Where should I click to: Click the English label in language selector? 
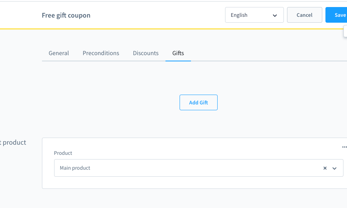click(239, 15)
